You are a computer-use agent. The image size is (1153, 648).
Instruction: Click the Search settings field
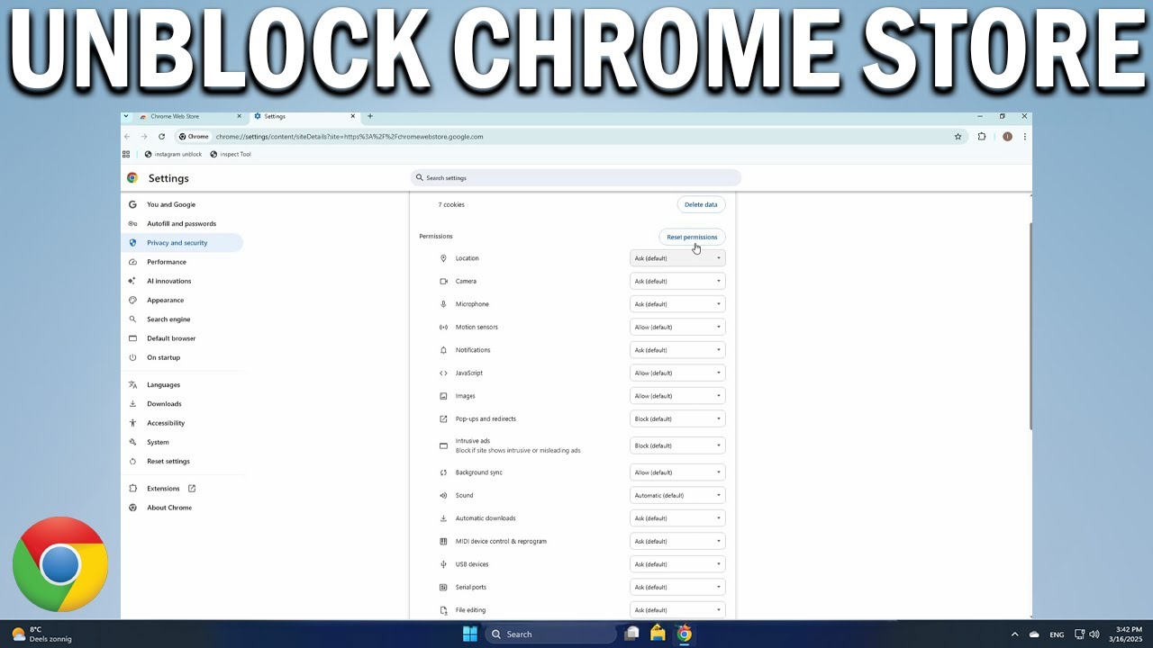[576, 178]
